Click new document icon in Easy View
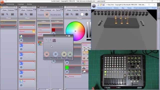The image size is (160, 90). click(98, 5)
